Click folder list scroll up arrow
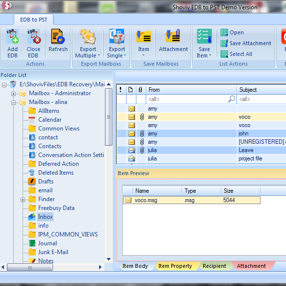Image resolution: width=286 pixels, height=286 pixels. click(x=109, y=84)
